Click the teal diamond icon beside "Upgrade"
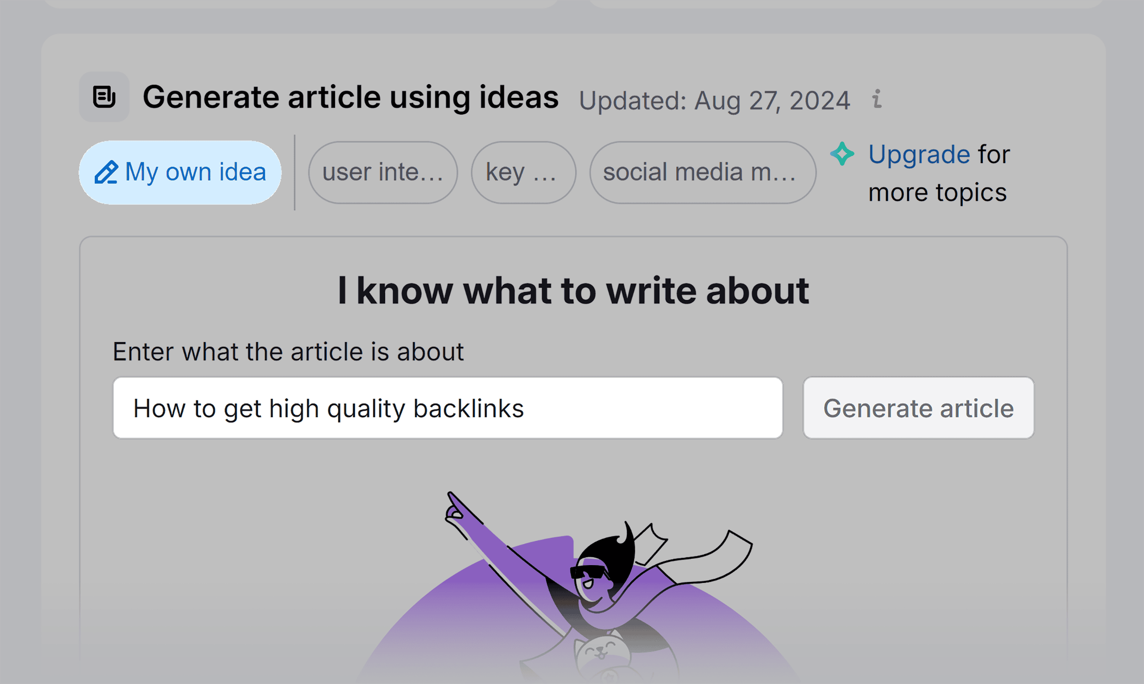 tap(842, 155)
